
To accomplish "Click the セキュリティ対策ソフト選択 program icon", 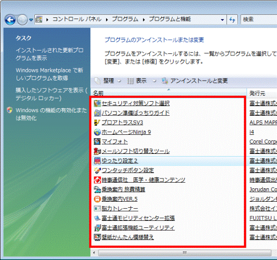I will pyautogui.click(x=97, y=103).
